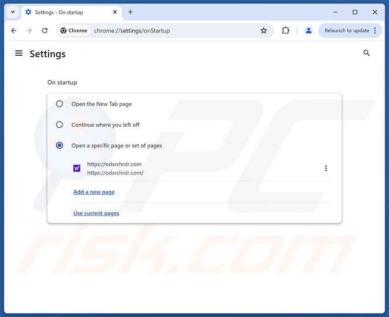The height and width of the screenshot is (317, 389).
Task: Click the Settings tab gear icon
Action: click(x=29, y=12)
